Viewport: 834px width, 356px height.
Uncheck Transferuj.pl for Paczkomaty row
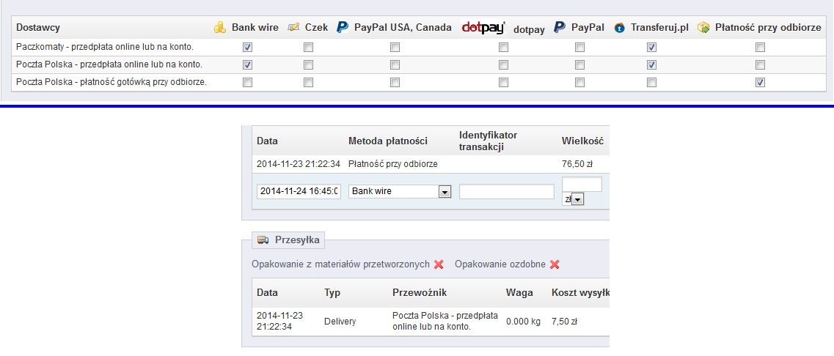(651, 48)
